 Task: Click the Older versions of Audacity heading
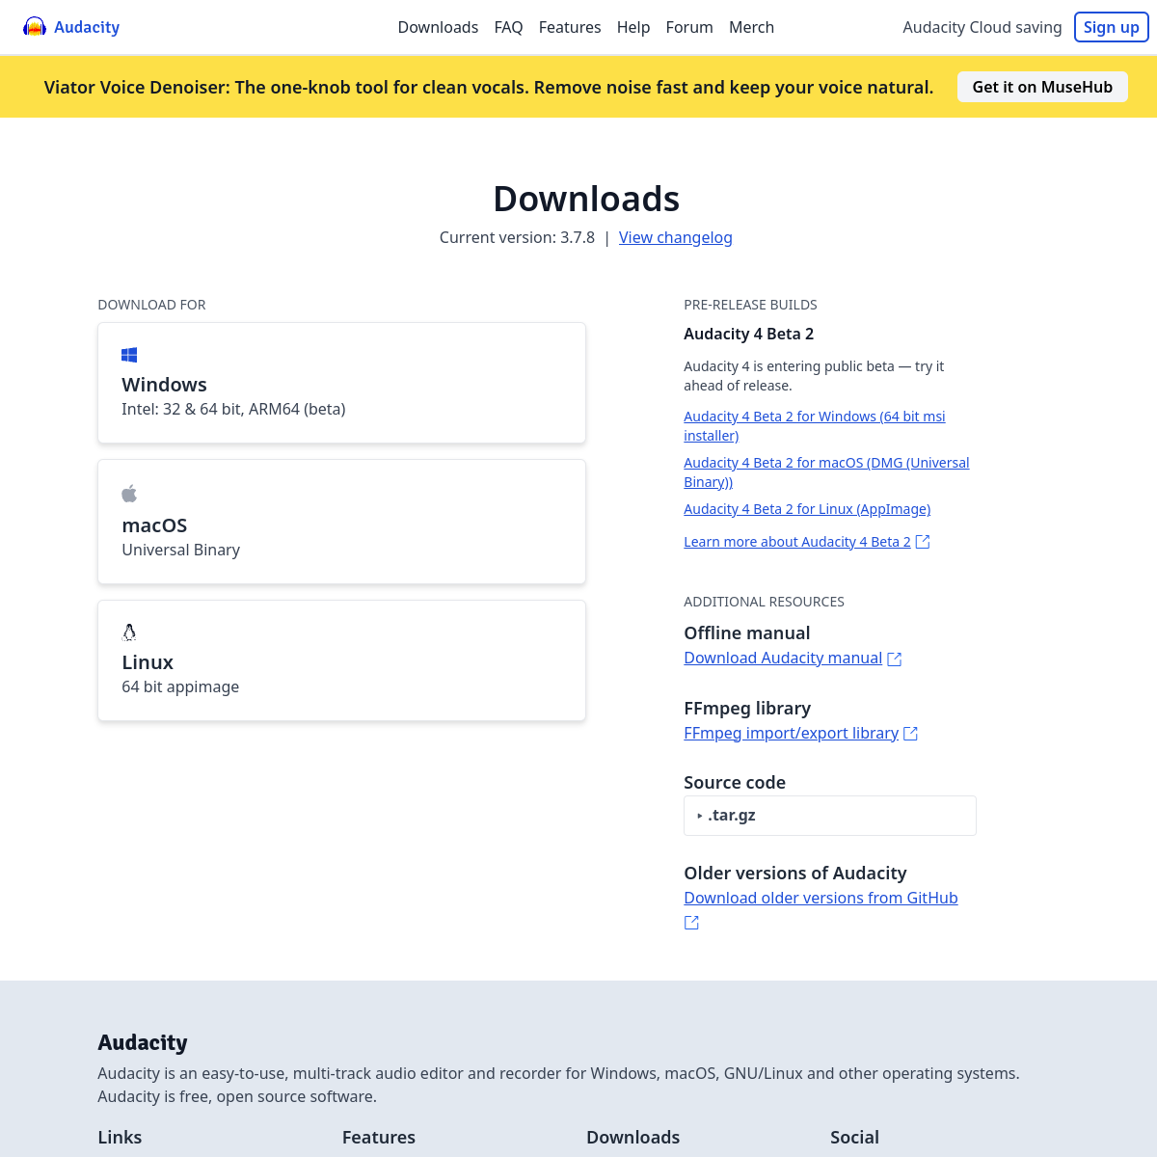[794, 873]
